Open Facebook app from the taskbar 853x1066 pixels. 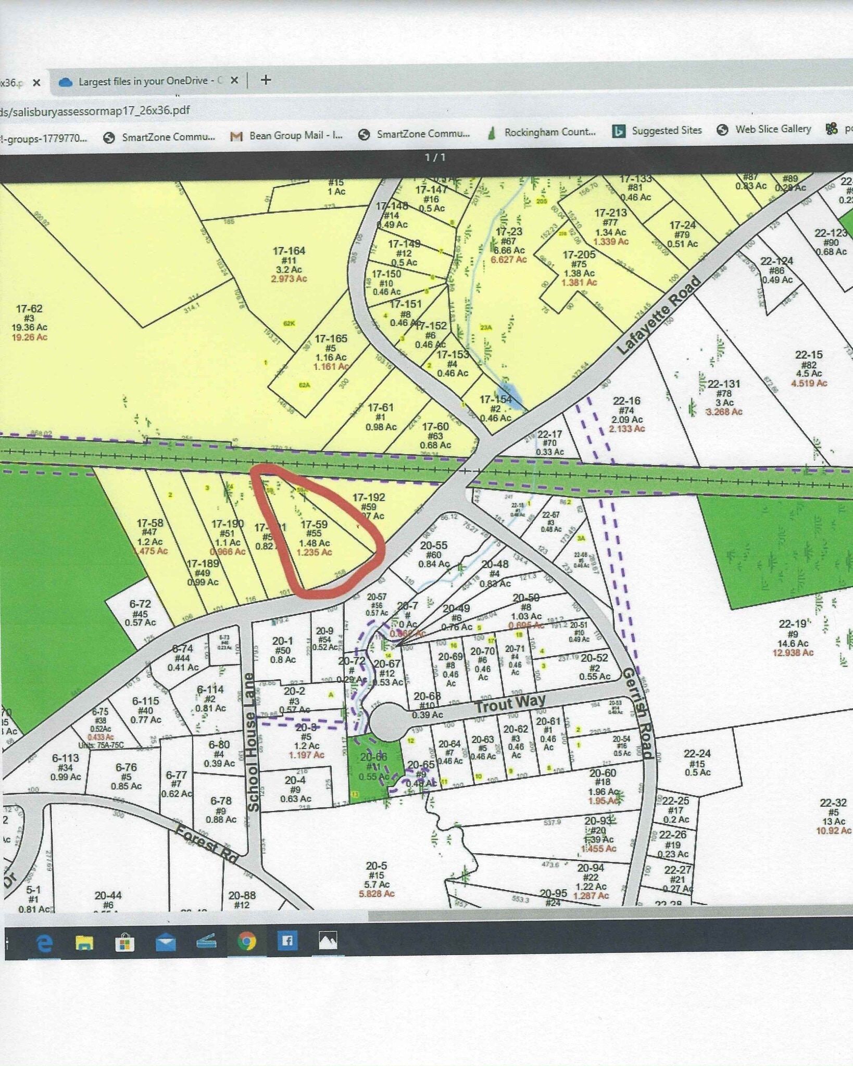click(x=287, y=941)
